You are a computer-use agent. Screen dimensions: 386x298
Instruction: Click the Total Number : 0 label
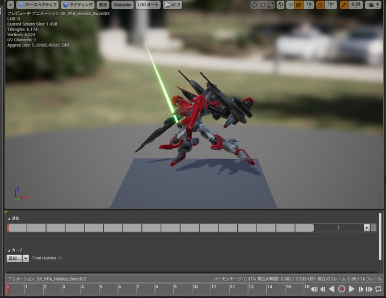point(47,258)
